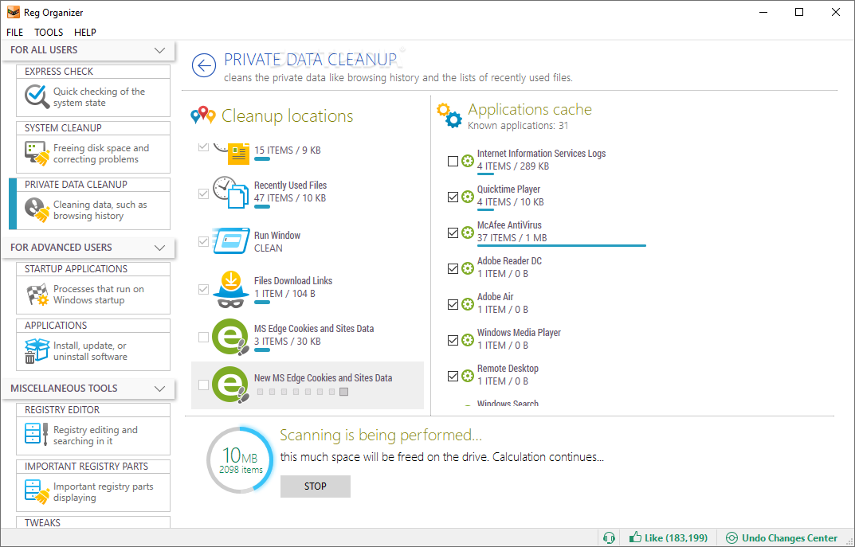Check the MS Edge Cookies and Sites Data checkbox
The image size is (855, 547).
[x=203, y=338]
